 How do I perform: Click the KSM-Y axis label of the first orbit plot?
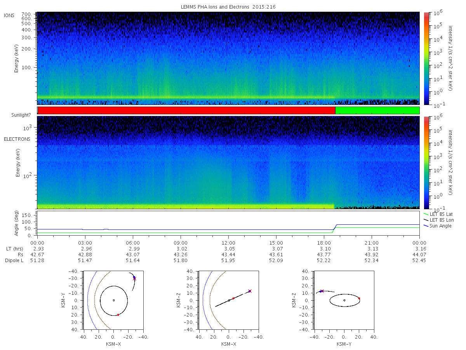tap(64, 300)
